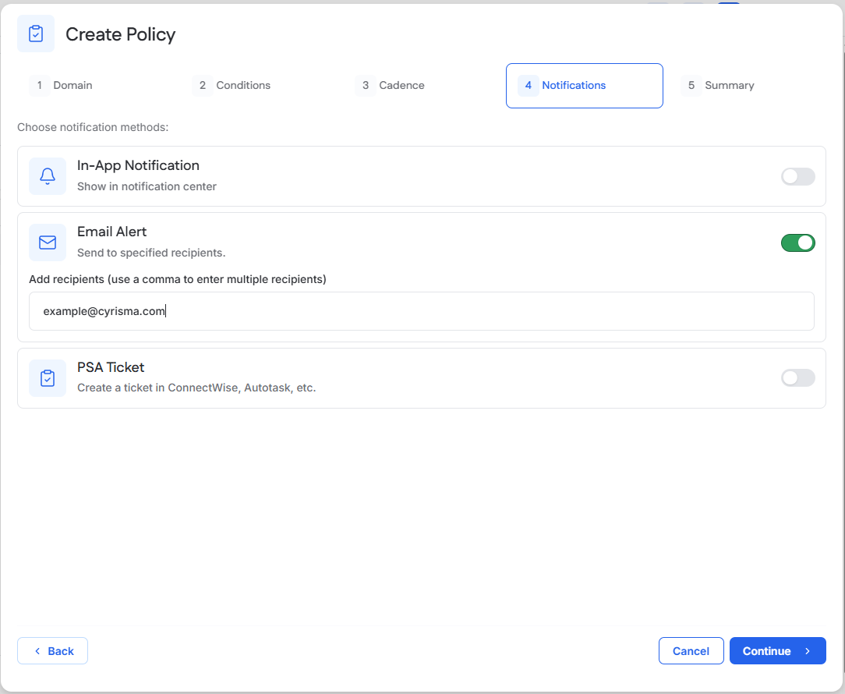845x694 pixels.
Task: Turn on the PSA Ticket toggle
Action: click(797, 378)
